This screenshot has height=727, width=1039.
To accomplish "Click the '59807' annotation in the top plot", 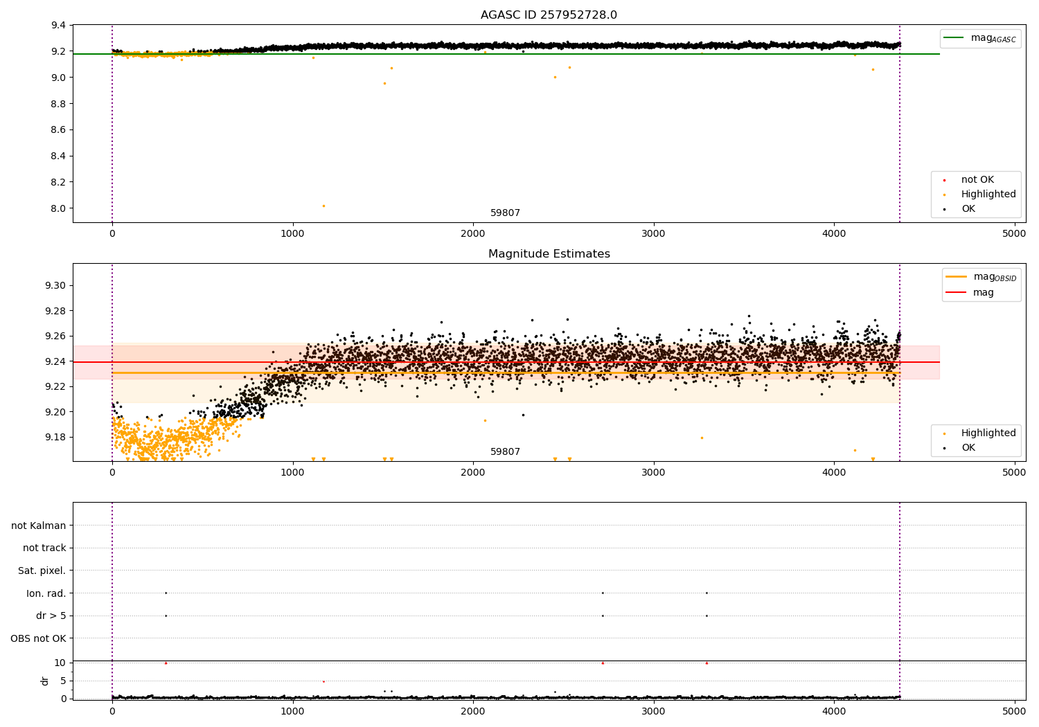I will (x=505, y=213).
